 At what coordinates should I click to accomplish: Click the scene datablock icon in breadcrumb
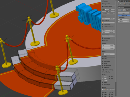[x=121, y=4]
